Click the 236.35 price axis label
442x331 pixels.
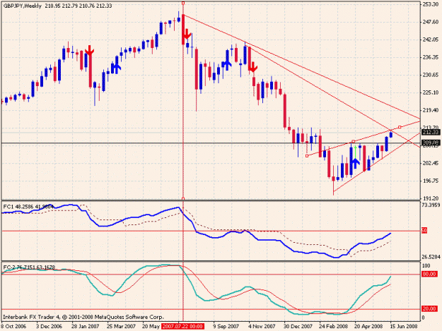pyautogui.click(x=431, y=57)
